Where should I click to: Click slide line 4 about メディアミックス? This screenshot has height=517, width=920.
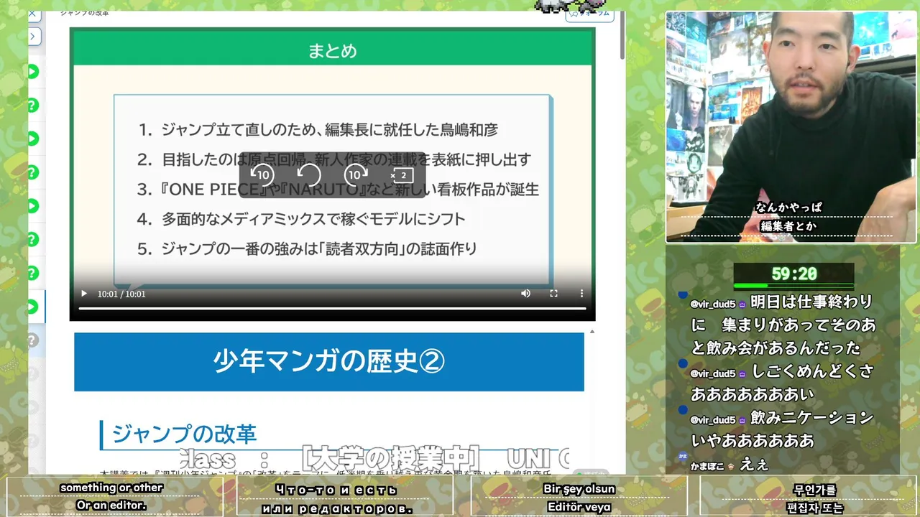tap(301, 219)
